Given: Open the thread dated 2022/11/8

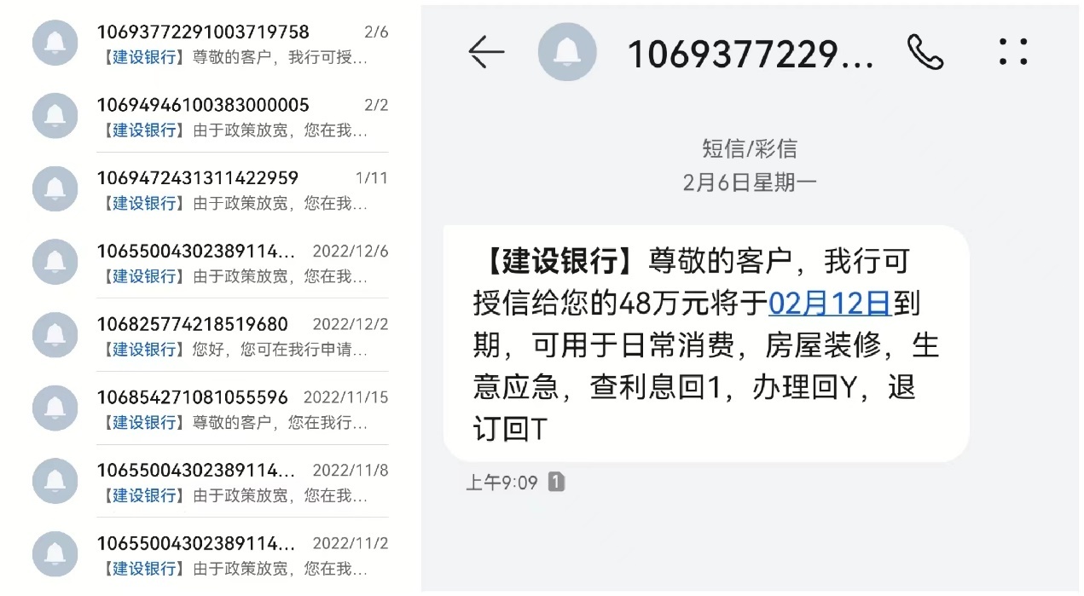Looking at the screenshot, I should (x=211, y=481).
